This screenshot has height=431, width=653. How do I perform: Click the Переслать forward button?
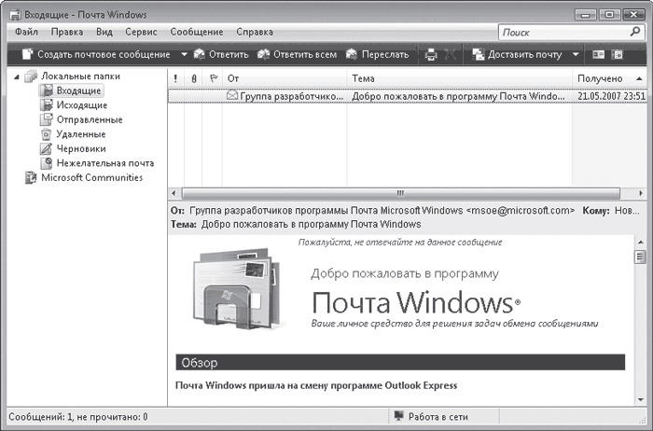pos(378,54)
